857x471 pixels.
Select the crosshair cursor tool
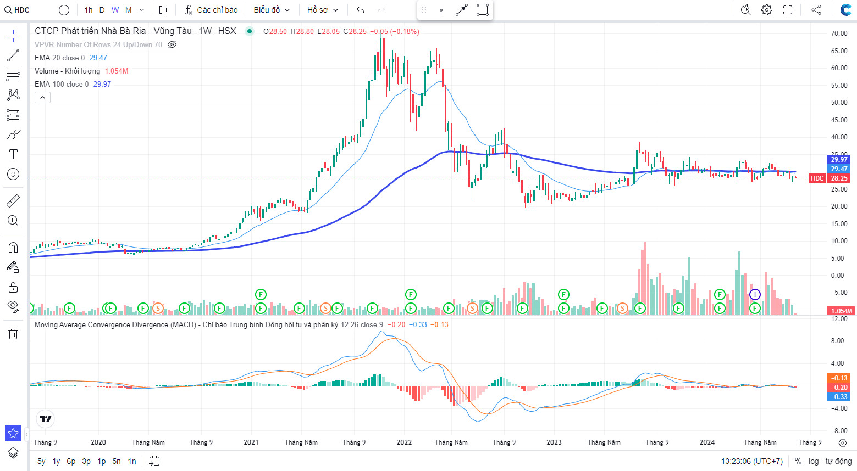point(13,36)
